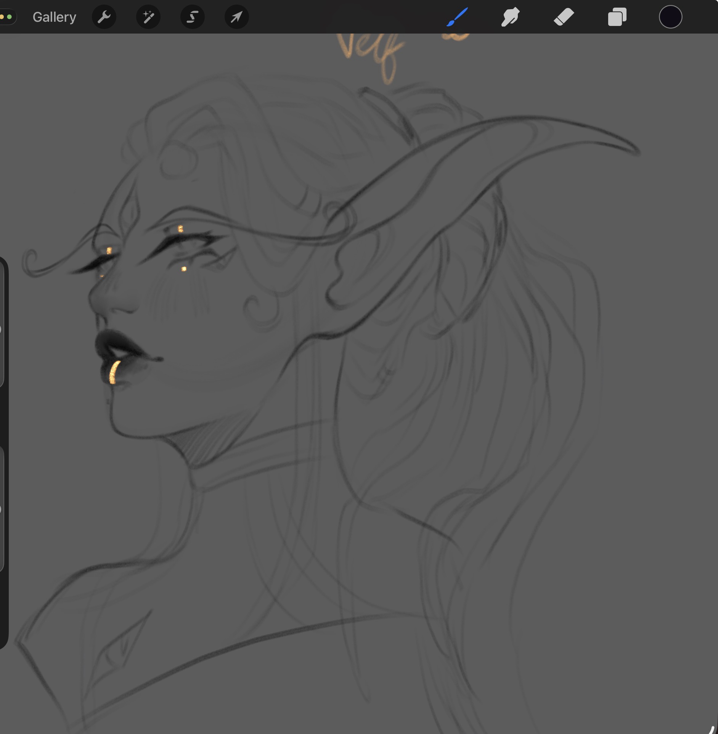
Task: Select the Smudge tool
Action: point(510,17)
